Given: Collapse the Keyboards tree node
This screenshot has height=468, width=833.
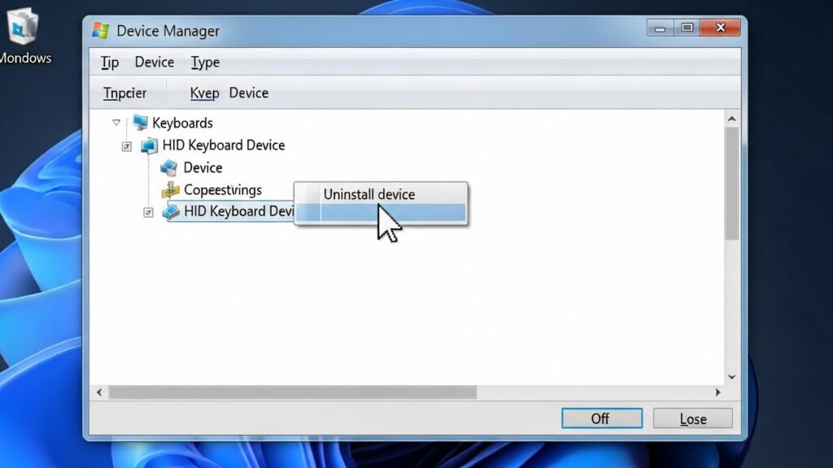Looking at the screenshot, I should coord(116,123).
